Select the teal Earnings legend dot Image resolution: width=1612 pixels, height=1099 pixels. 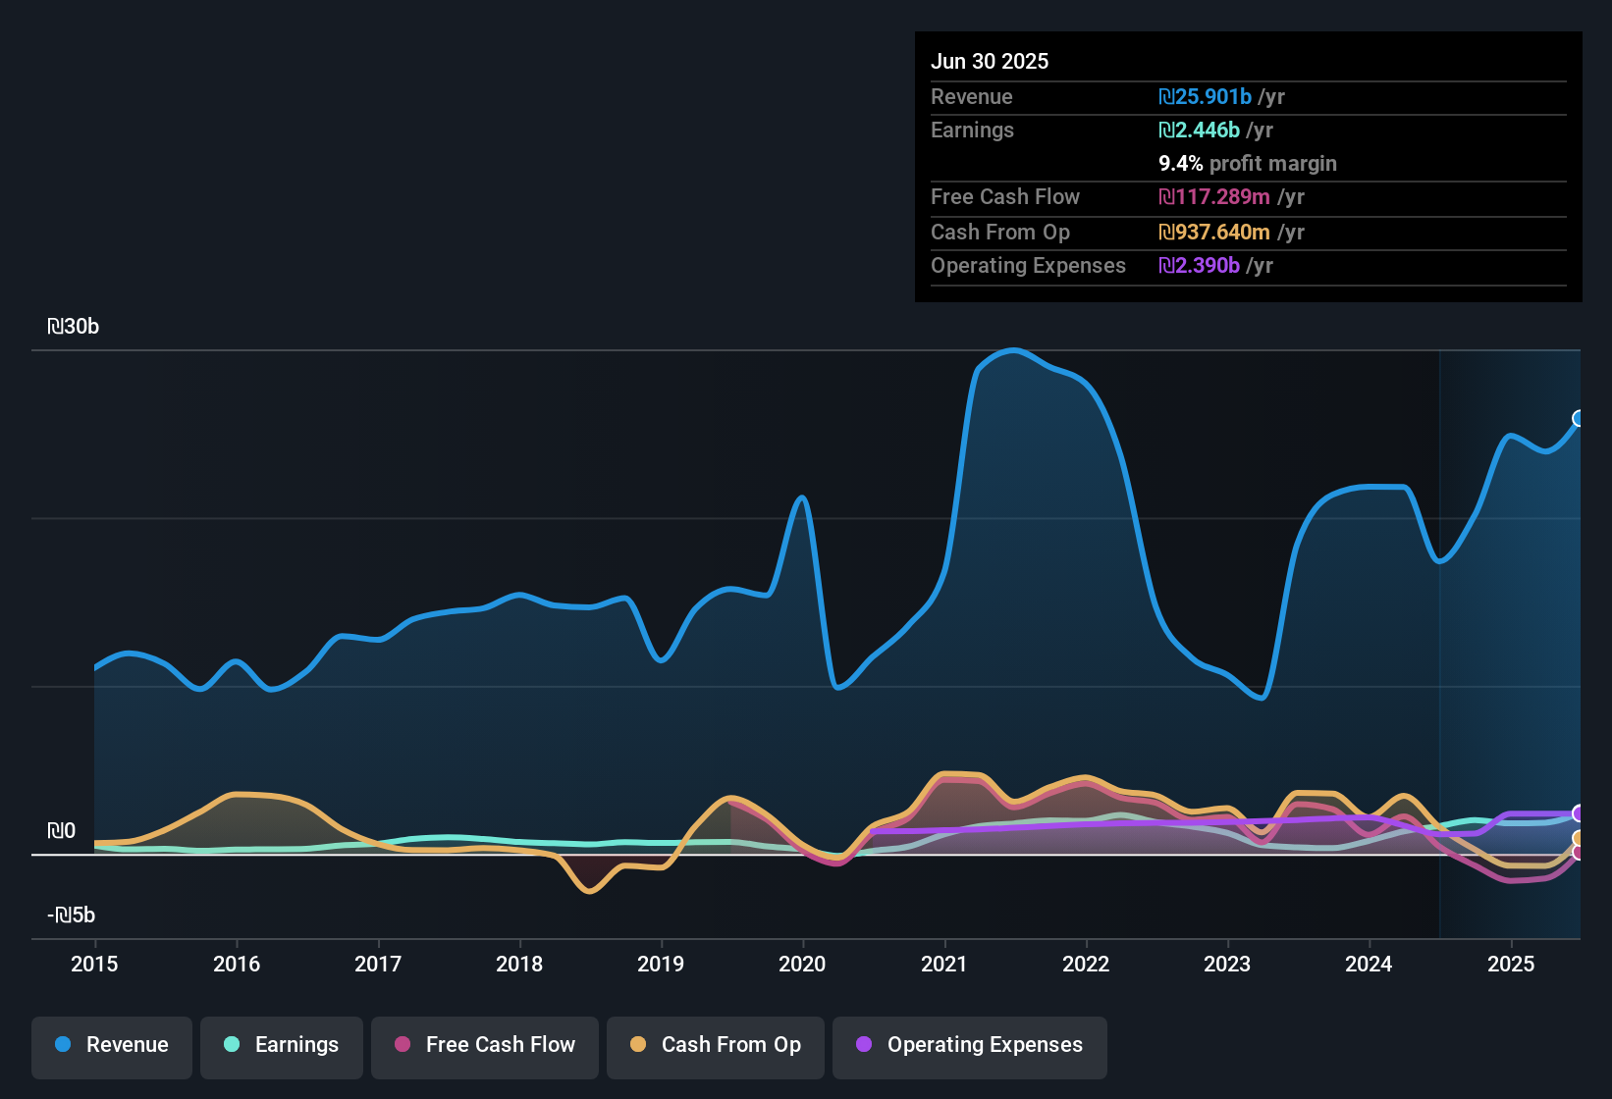pos(232,1045)
